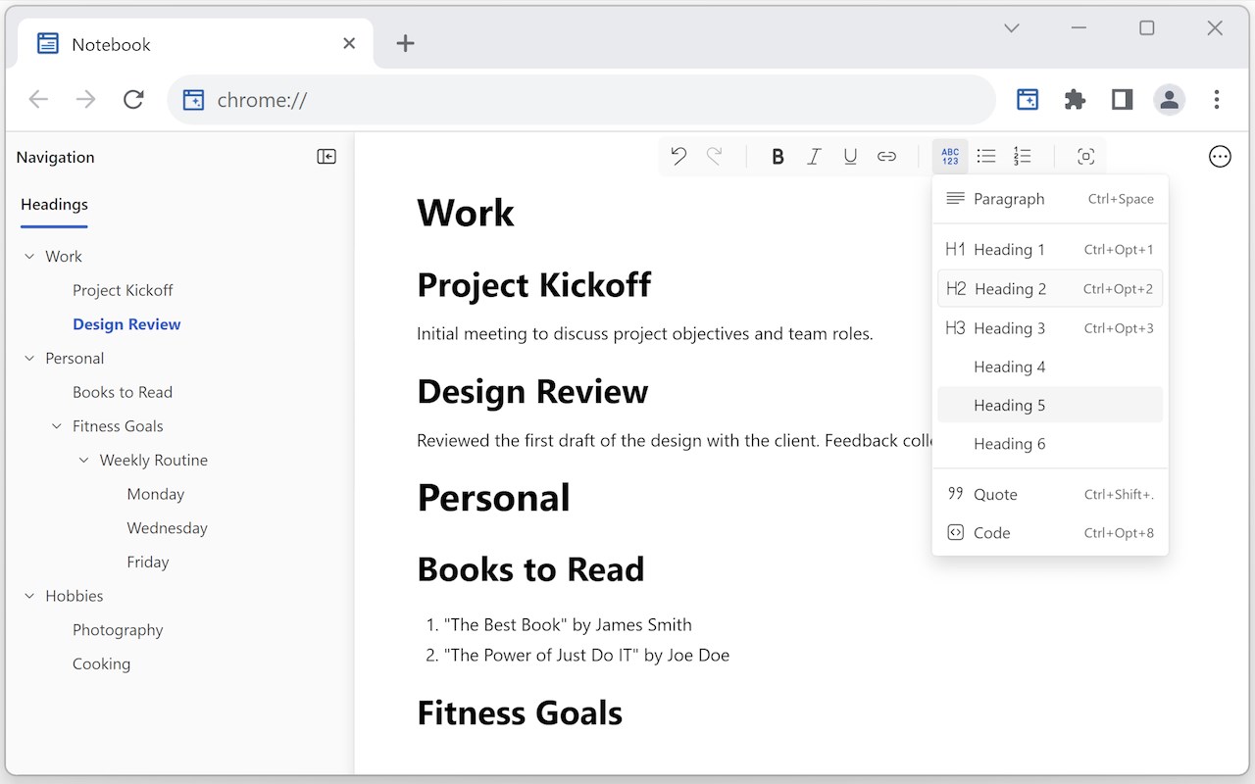Click the focus mode frame icon
Viewport: 1255px width, 784px height.
click(1085, 157)
